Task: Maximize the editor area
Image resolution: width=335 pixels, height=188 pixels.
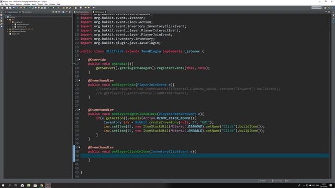Action: click(x=329, y=12)
